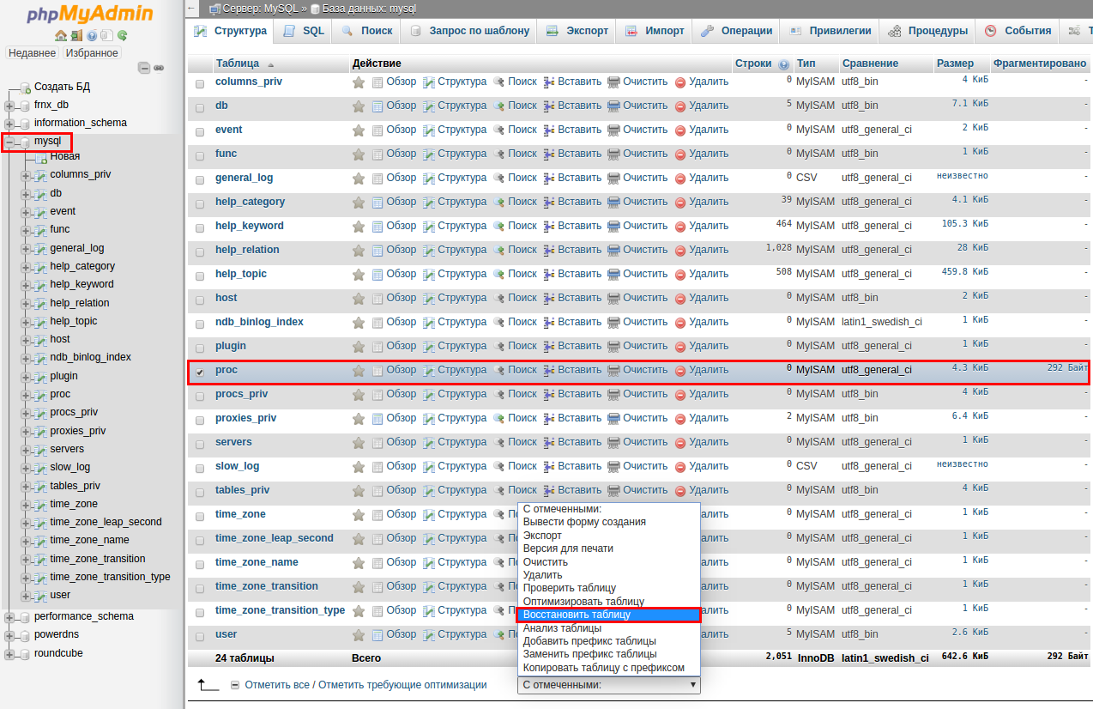The width and height of the screenshot is (1093, 709).
Task: Open the 'С отмеченными:' dropdown at bottom
Action: pyautogui.click(x=609, y=685)
